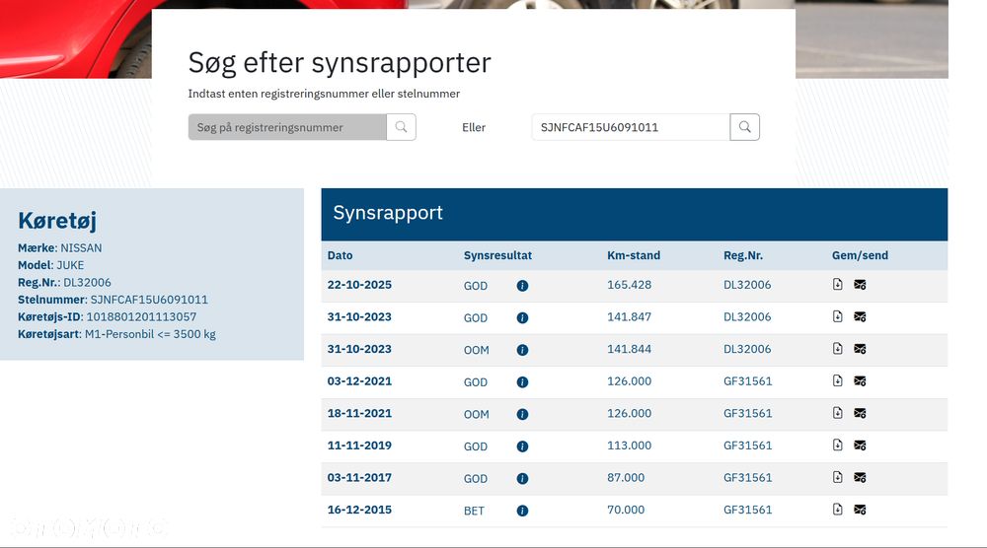Focus the registration number search field
This screenshot has height=548, width=987.
[x=287, y=127]
